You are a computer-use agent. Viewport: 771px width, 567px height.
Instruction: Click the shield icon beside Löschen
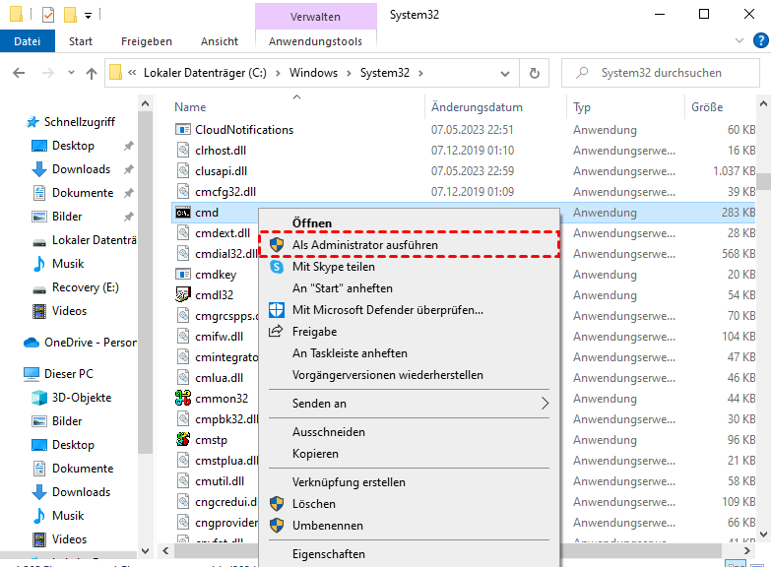[x=277, y=504]
